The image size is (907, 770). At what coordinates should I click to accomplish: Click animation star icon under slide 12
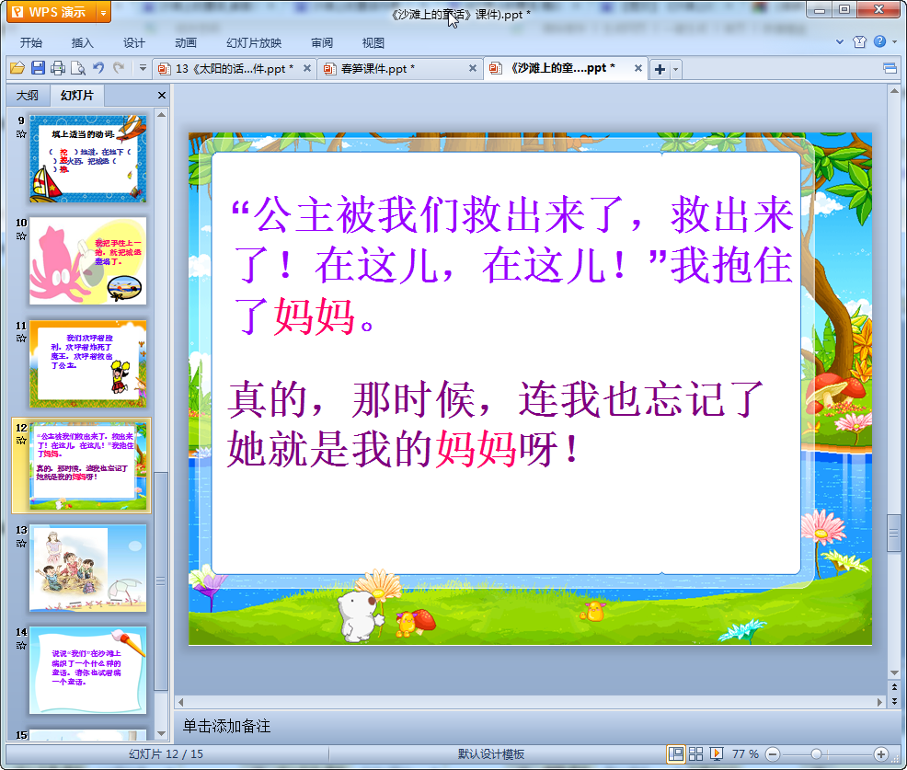pos(21,441)
